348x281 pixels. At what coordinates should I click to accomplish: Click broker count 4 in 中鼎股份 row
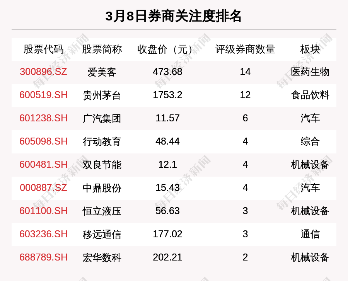coord(245,187)
